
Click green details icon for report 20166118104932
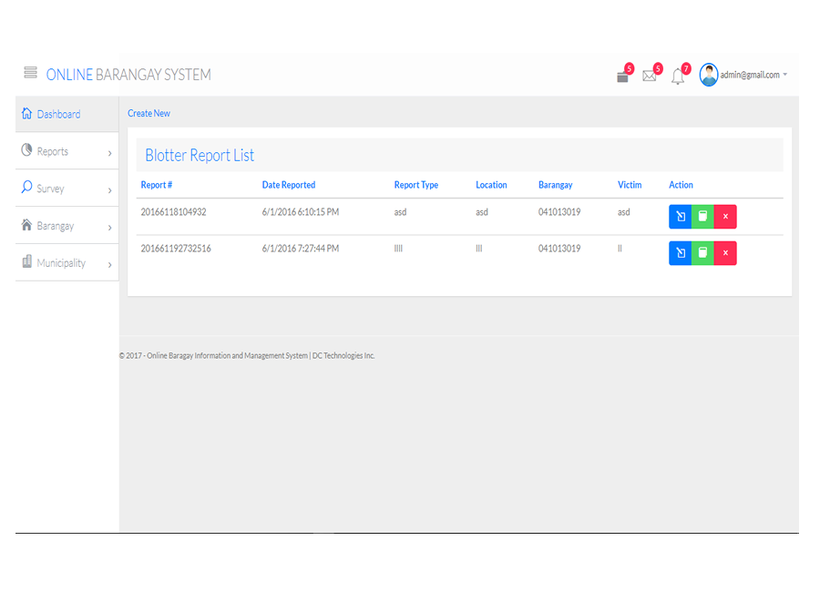point(702,217)
